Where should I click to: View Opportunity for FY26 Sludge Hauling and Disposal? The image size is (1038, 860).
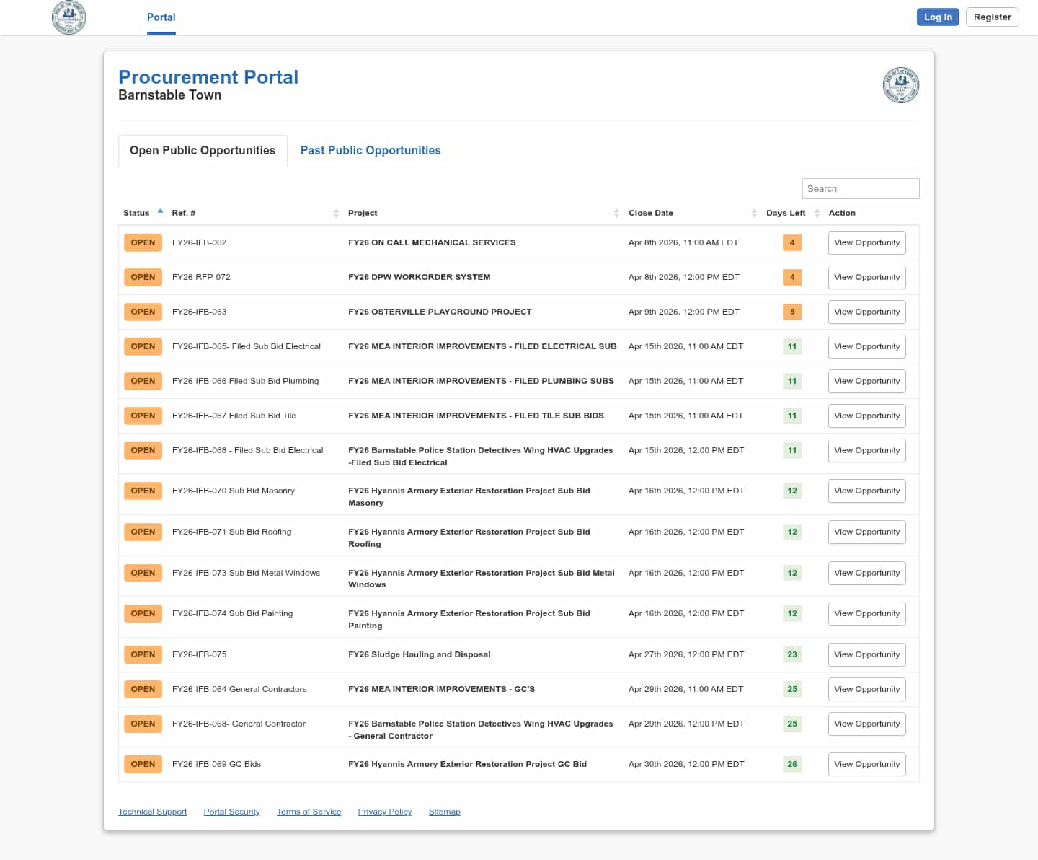[x=866, y=655]
